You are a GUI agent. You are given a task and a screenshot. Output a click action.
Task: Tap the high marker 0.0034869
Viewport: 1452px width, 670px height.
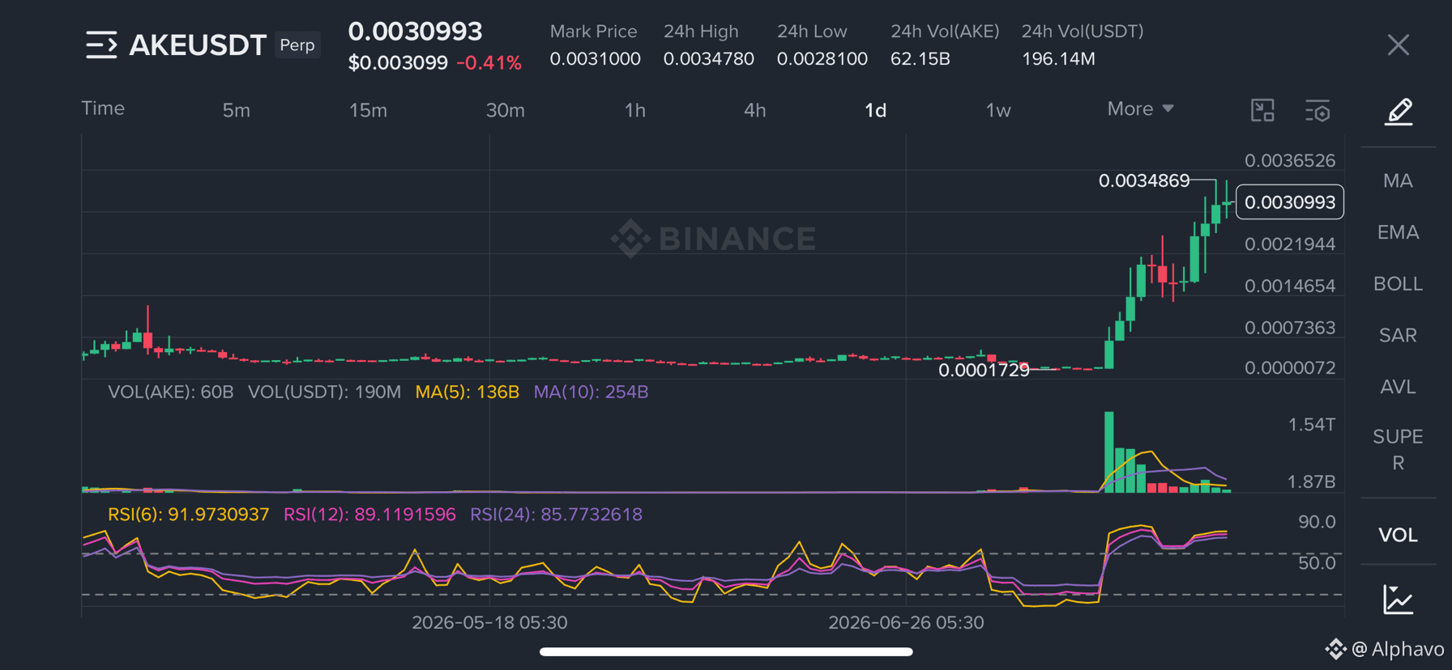coord(1144,180)
